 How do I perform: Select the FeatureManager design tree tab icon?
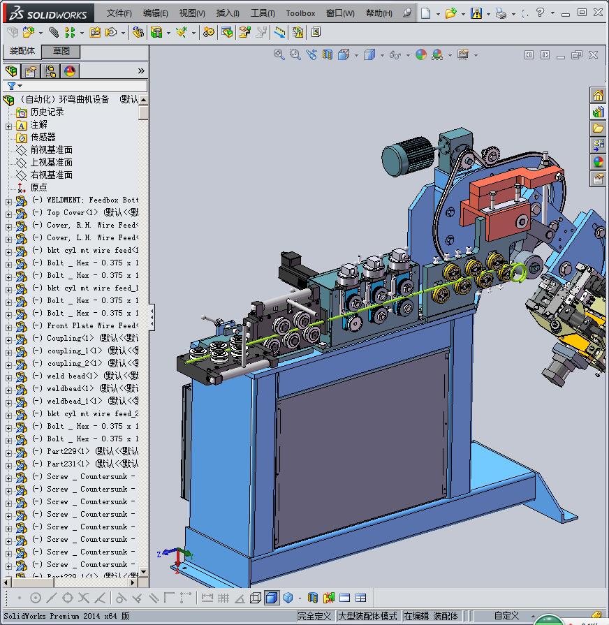[x=11, y=71]
